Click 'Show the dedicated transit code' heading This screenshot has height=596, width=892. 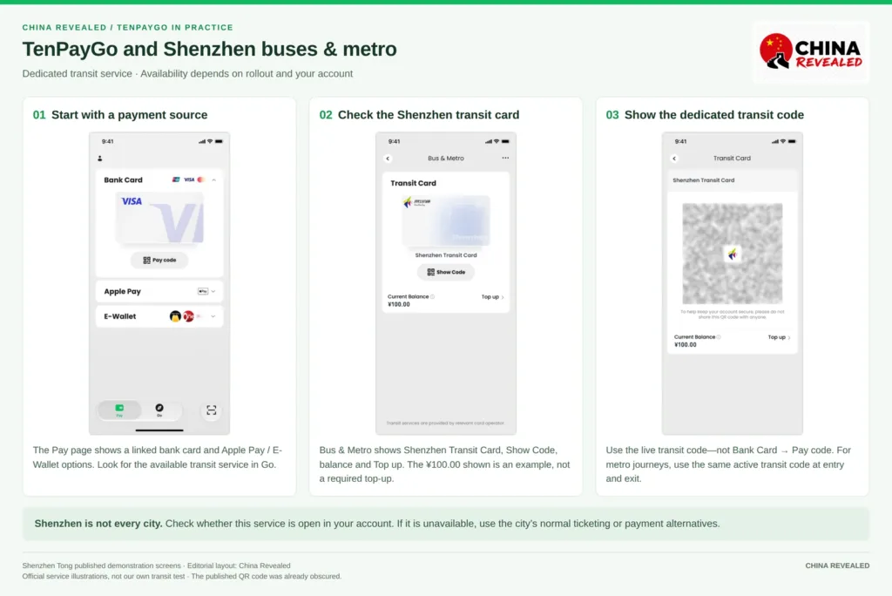pos(714,115)
